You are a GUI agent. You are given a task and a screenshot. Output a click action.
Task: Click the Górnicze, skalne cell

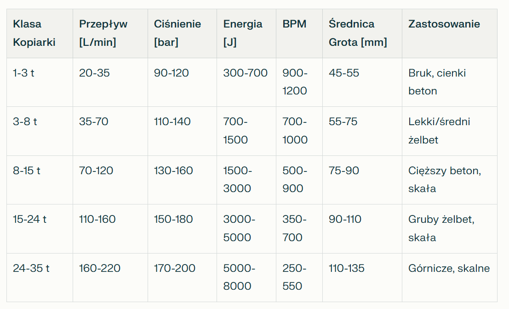449,268
